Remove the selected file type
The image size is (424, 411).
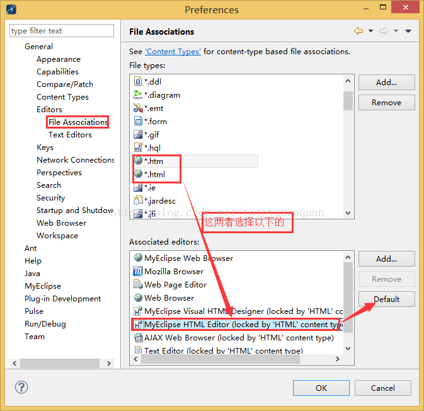point(386,102)
